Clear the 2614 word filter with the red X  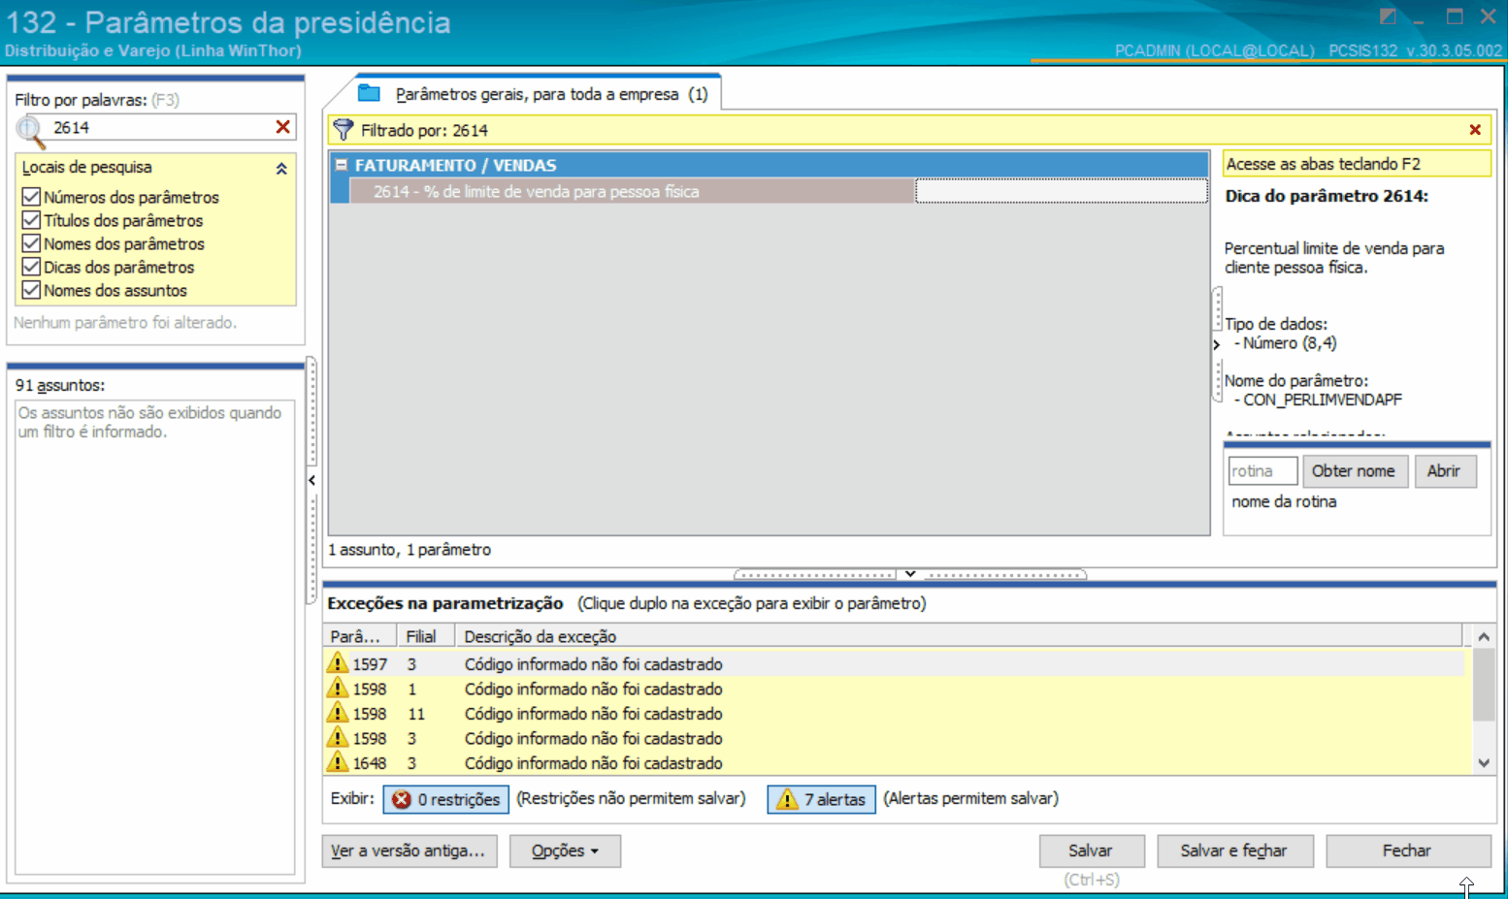pyautogui.click(x=282, y=127)
